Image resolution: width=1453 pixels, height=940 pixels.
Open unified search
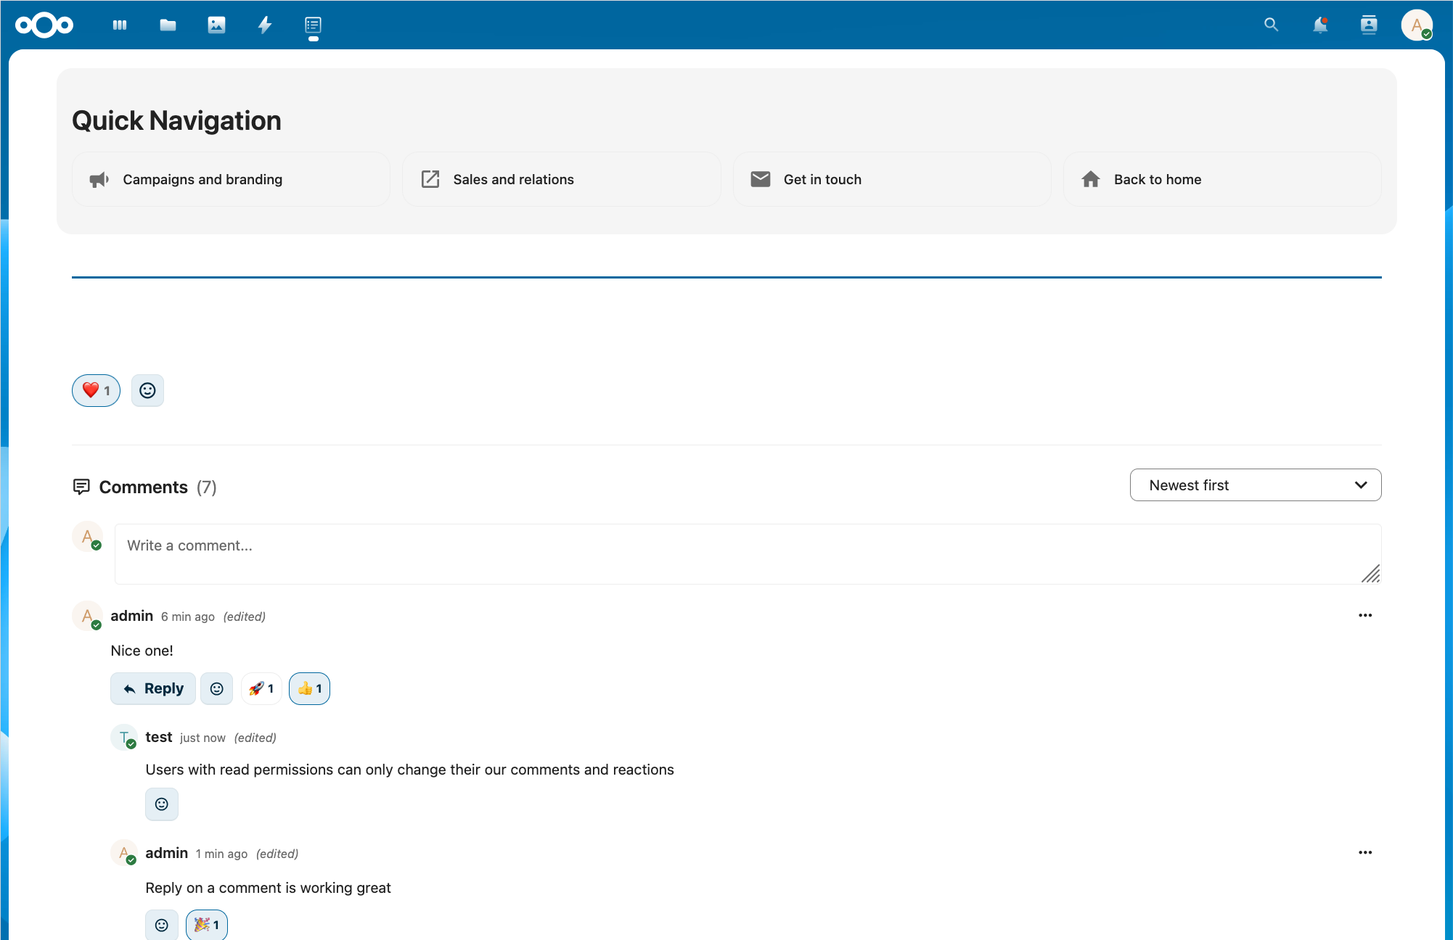[x=1271, y=25]
